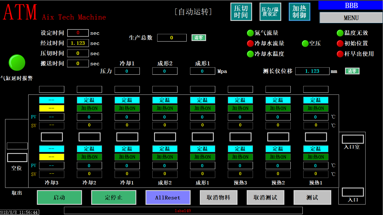This screenshot has height=215, width=383.
Task: Click the green 气缸延时报警 indicator lamp
Action: point(17,62)
